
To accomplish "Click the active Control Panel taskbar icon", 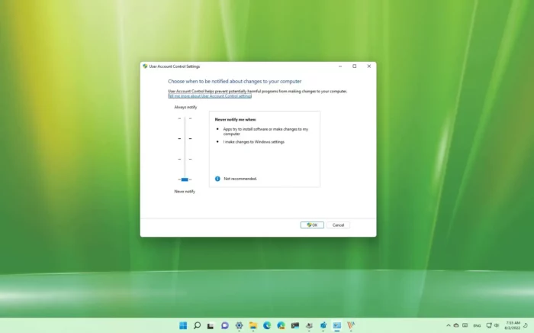I will (x=337, y=325).
